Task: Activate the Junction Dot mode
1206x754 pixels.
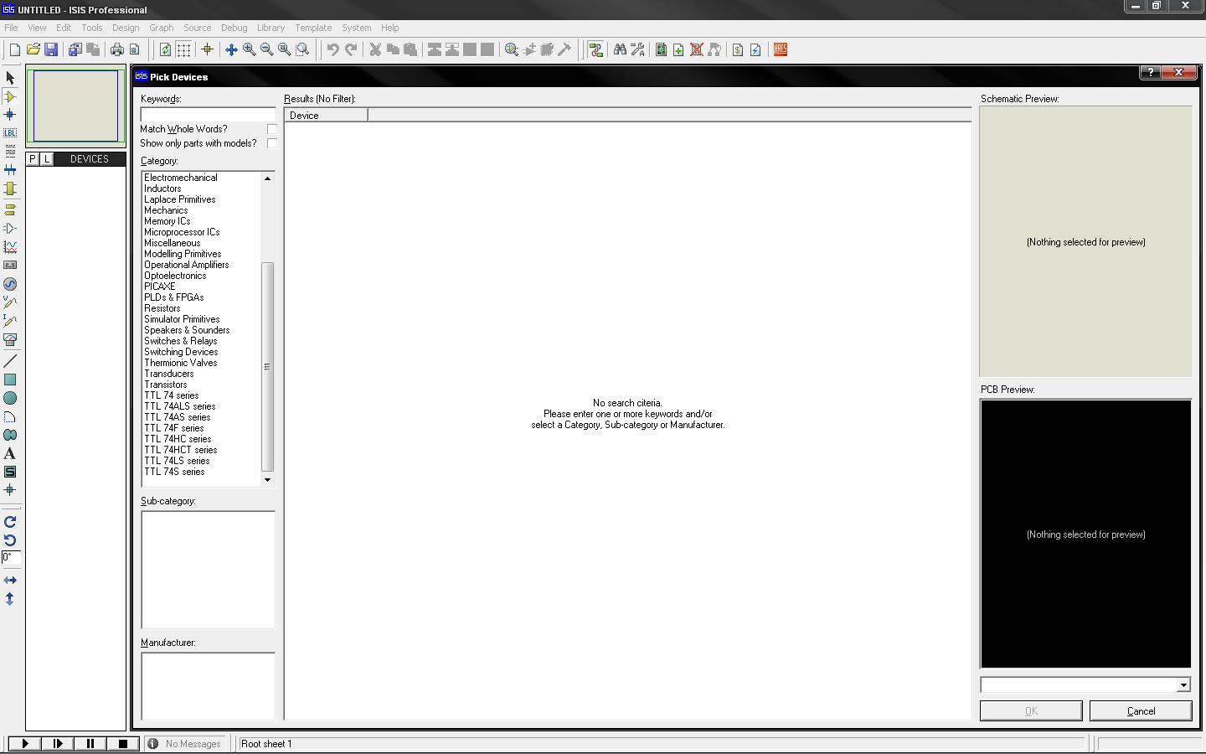Action: [x=10, y=114]
